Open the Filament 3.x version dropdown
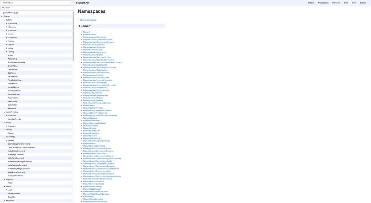Viewport: 371px width, 203px height. pos(37,3)
